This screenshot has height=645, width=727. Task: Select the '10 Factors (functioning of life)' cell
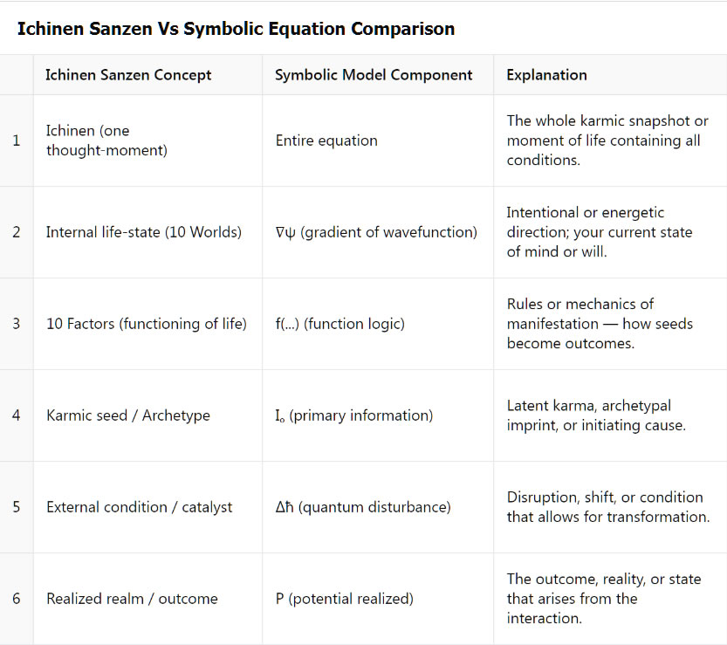point(147,324)
